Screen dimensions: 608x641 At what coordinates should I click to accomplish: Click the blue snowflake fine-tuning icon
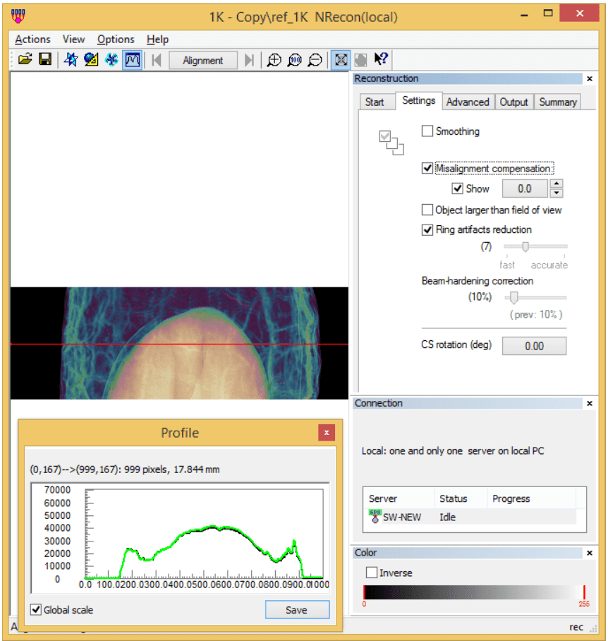tap(111, 60)
